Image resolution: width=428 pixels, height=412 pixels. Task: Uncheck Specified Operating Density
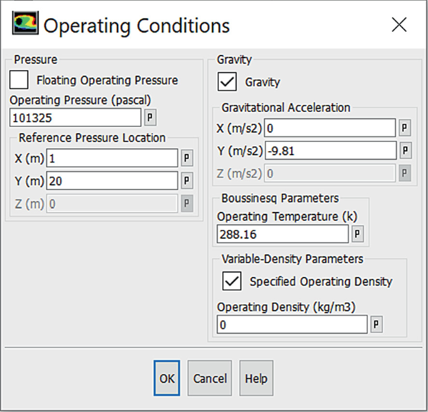point(232,281)
